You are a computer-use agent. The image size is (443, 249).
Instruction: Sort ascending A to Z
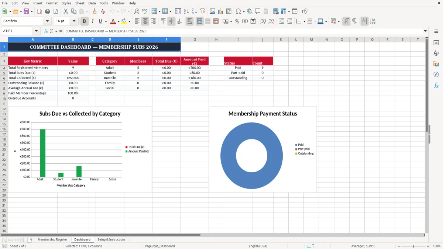click(186, 11)
